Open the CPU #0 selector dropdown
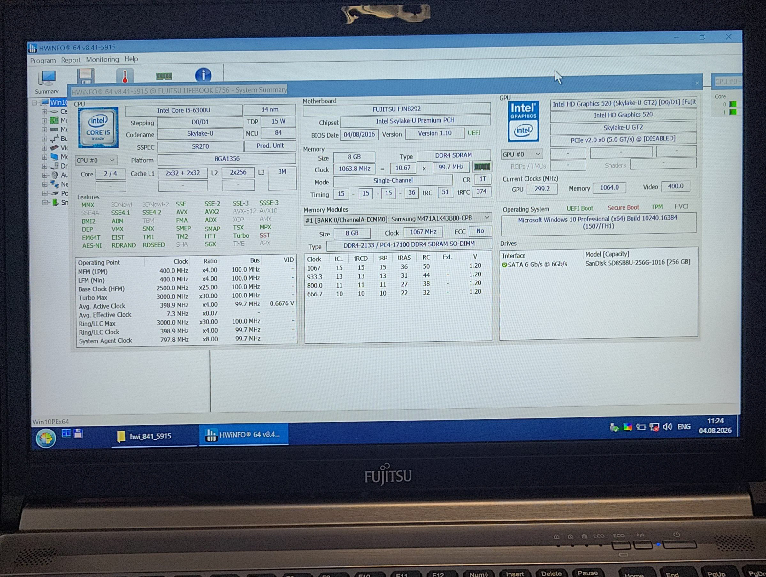 tap(96, 160)
